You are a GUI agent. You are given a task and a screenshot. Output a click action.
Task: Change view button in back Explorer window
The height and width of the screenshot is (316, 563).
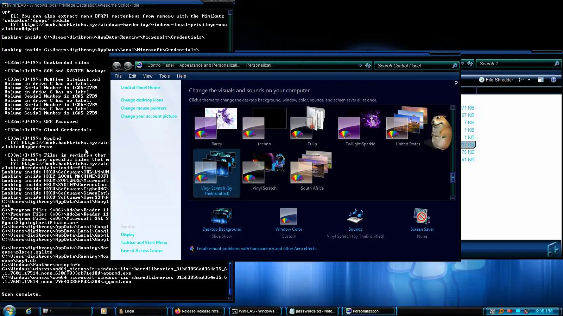[x=521, y=80]
